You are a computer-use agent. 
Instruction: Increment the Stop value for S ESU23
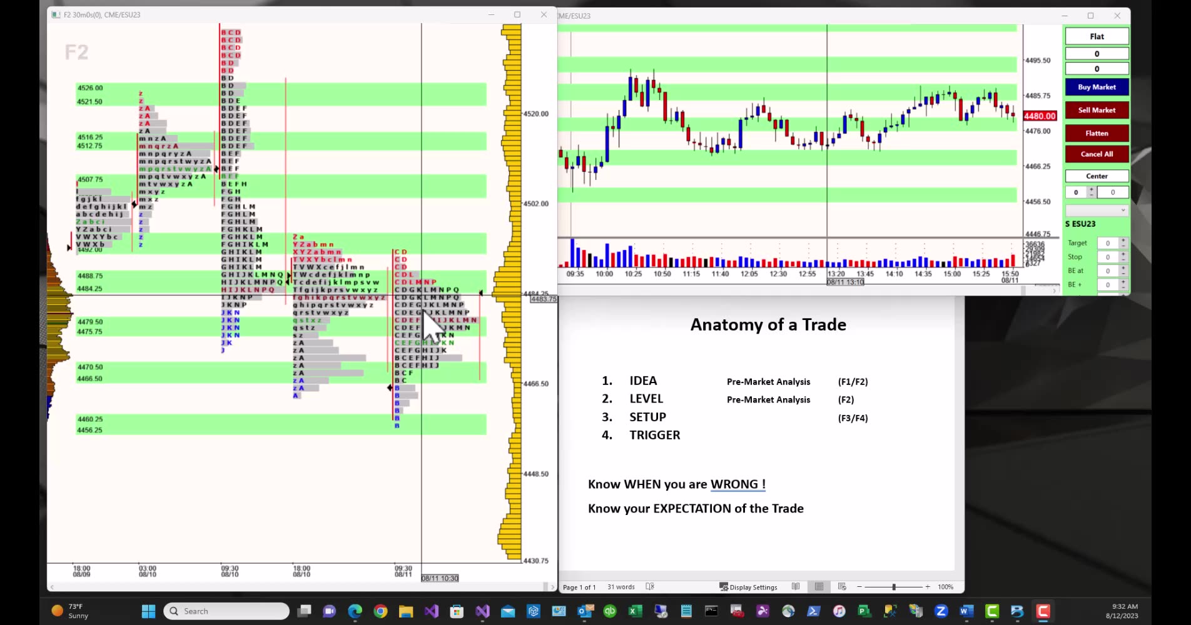[x=1123, y=254]
